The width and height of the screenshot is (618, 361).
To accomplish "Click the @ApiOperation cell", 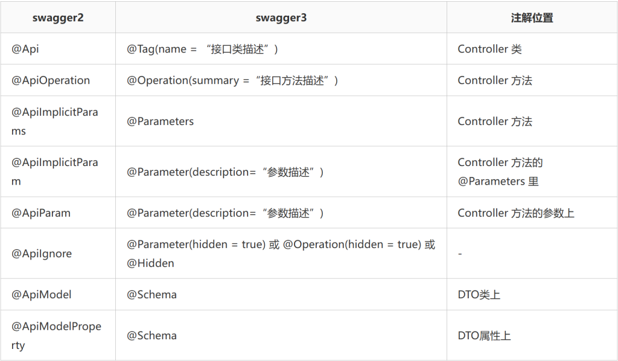I will pyautogui.click(x=58, y=80).
